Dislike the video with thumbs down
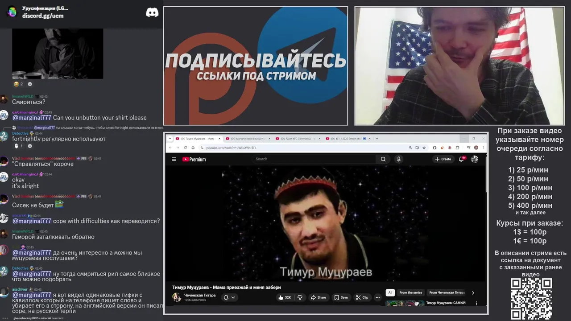571x321 pixels. [300, 297]
